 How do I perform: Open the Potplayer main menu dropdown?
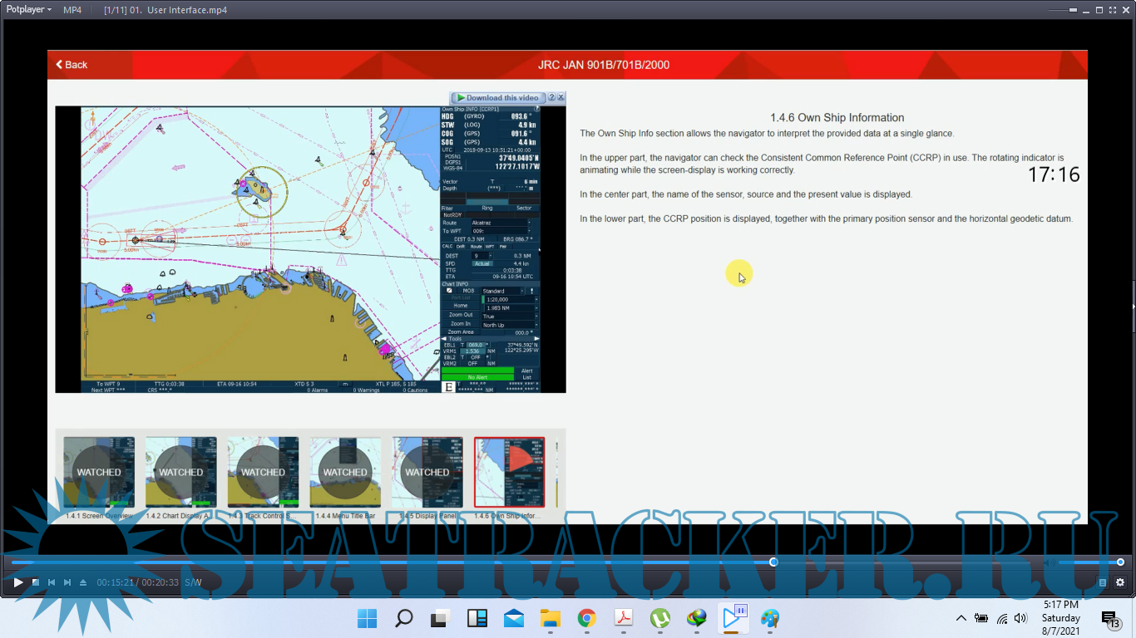[29, 10]
